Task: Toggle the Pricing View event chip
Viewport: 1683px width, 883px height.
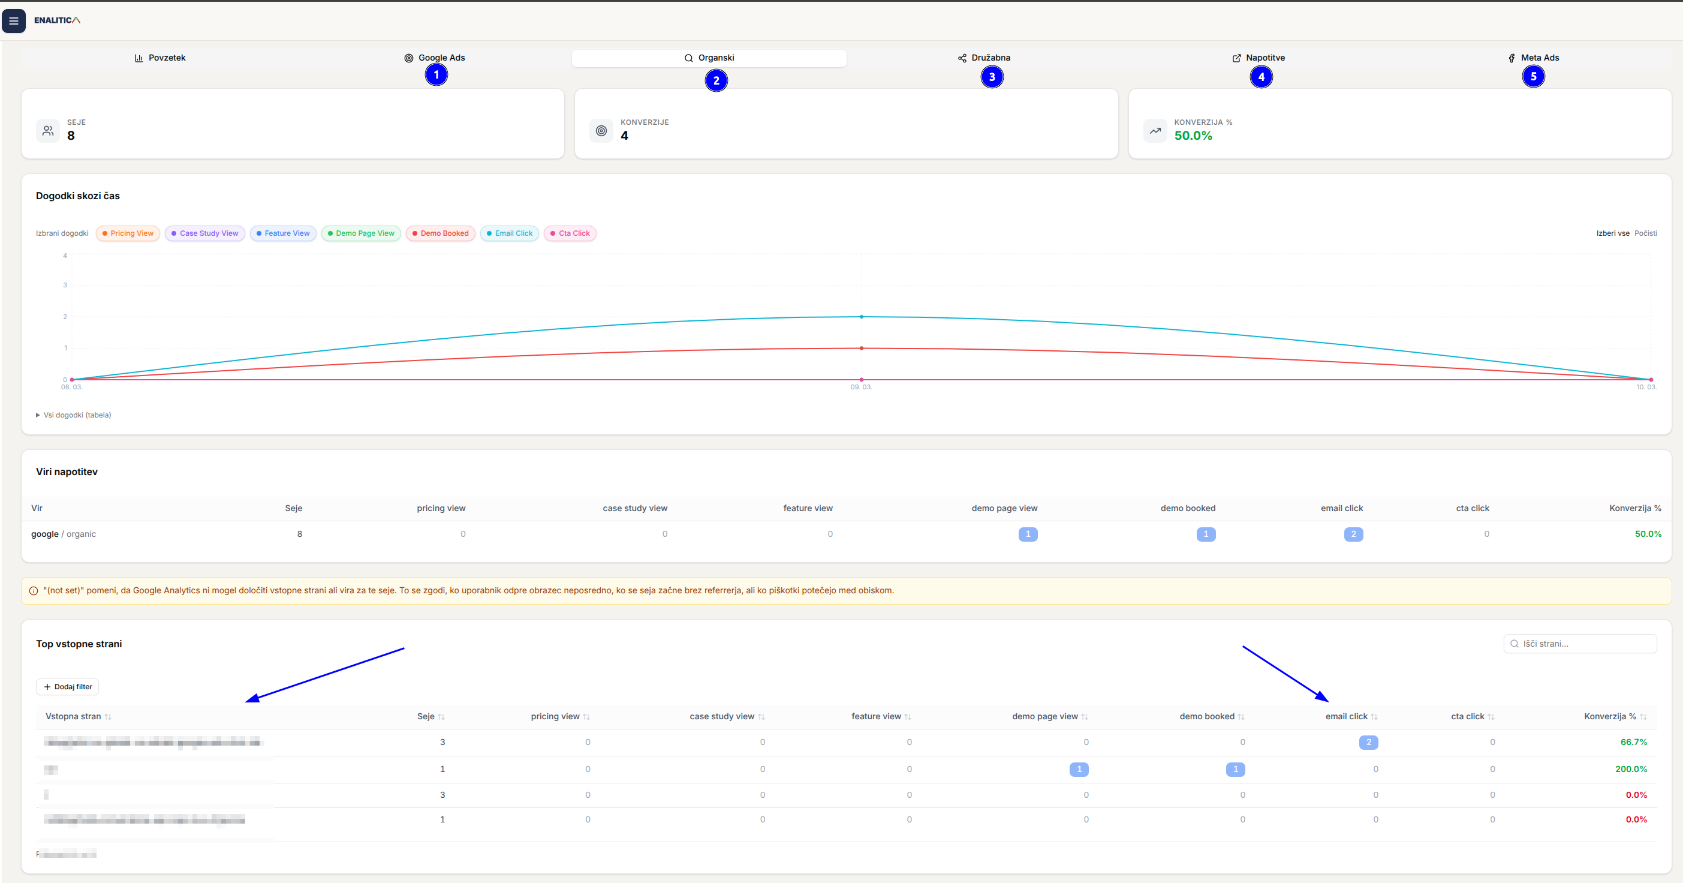Action: tap(128, 233)
